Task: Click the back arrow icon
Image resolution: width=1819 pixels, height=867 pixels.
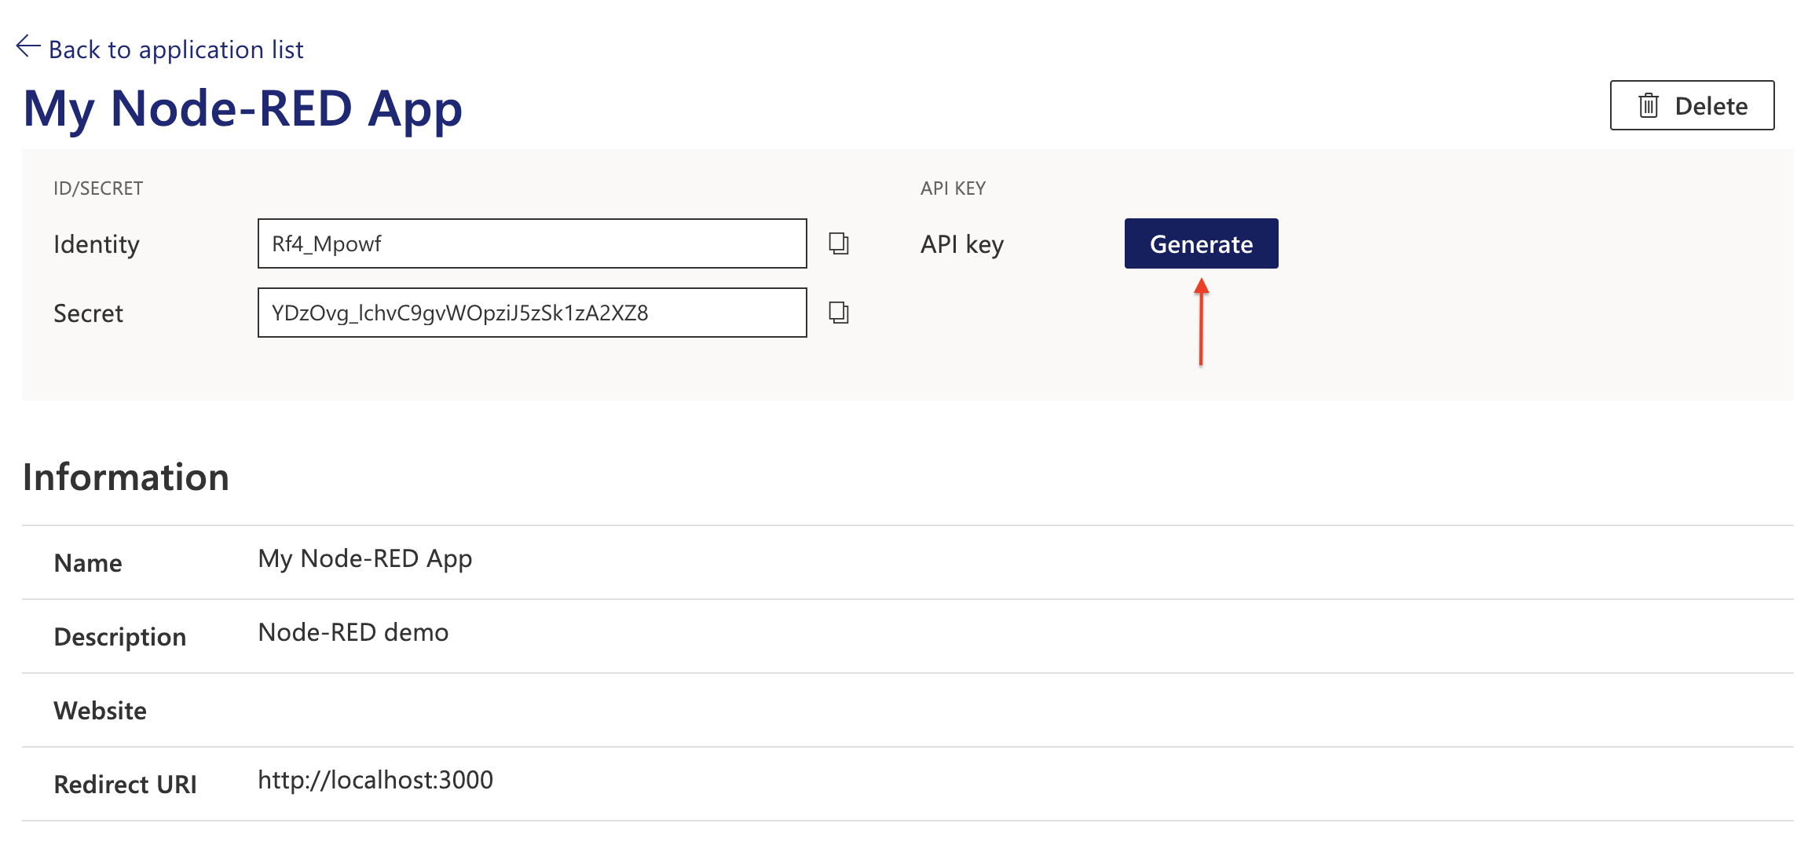Action: click(x=28, y=47)
